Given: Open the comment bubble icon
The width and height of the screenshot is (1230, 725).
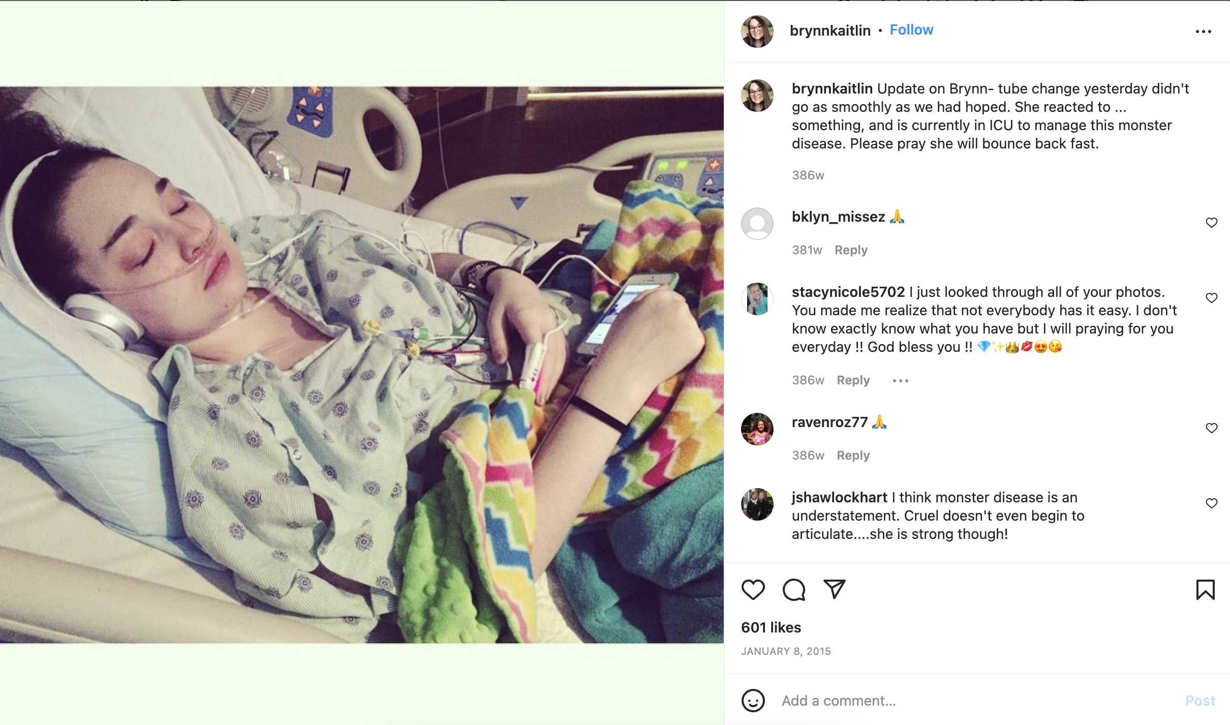Looking at the screenshot, I should click(x=794, y=590).
